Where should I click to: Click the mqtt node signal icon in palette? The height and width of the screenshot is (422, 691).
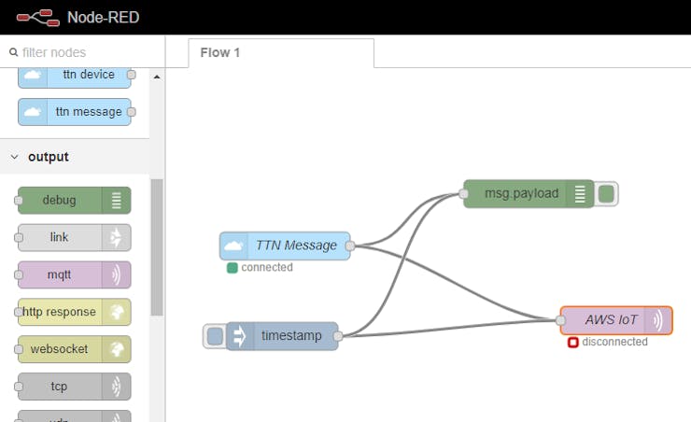pos(117,274)
